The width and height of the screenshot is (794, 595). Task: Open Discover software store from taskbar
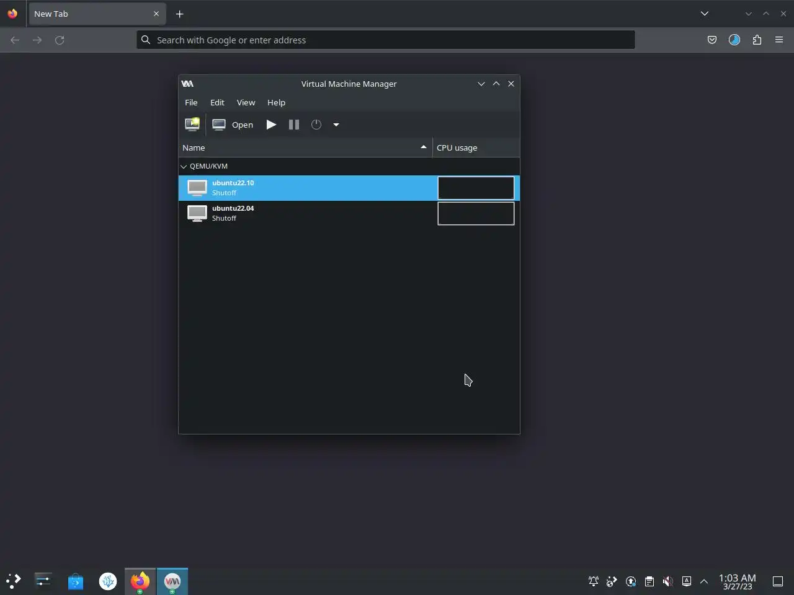coord(76,581)
